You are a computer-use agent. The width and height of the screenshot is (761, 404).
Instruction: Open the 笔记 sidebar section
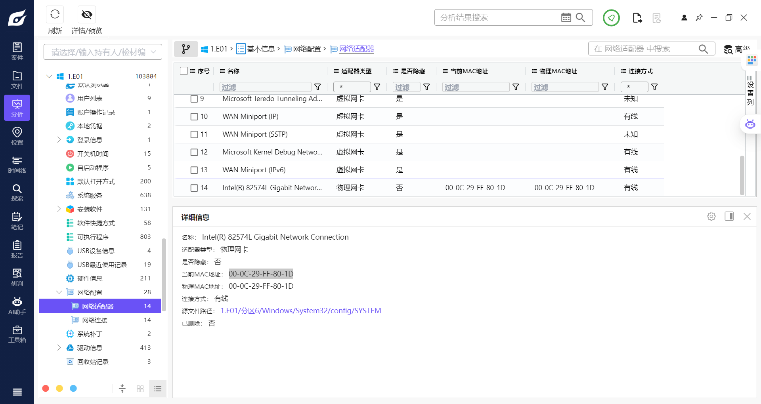(x=17, y=221)
